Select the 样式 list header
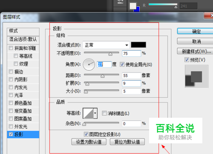213x154 pixels. pyautogui.click(x=23, y=31)
